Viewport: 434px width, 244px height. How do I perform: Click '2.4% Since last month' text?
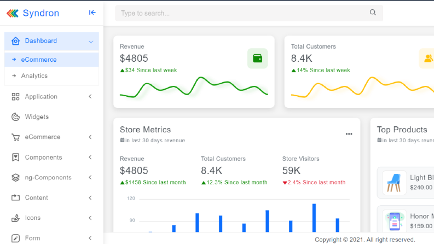point(316,182)
